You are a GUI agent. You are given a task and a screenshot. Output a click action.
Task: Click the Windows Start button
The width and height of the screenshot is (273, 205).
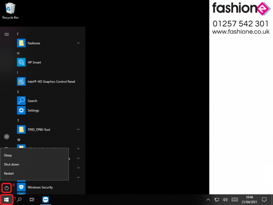[x=6, y=200]
